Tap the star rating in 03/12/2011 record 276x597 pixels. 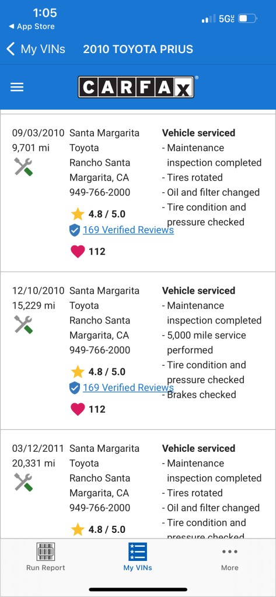pos(98,529)
